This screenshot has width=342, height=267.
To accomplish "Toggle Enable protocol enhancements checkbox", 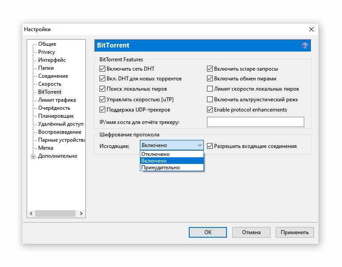I will 210,109.
